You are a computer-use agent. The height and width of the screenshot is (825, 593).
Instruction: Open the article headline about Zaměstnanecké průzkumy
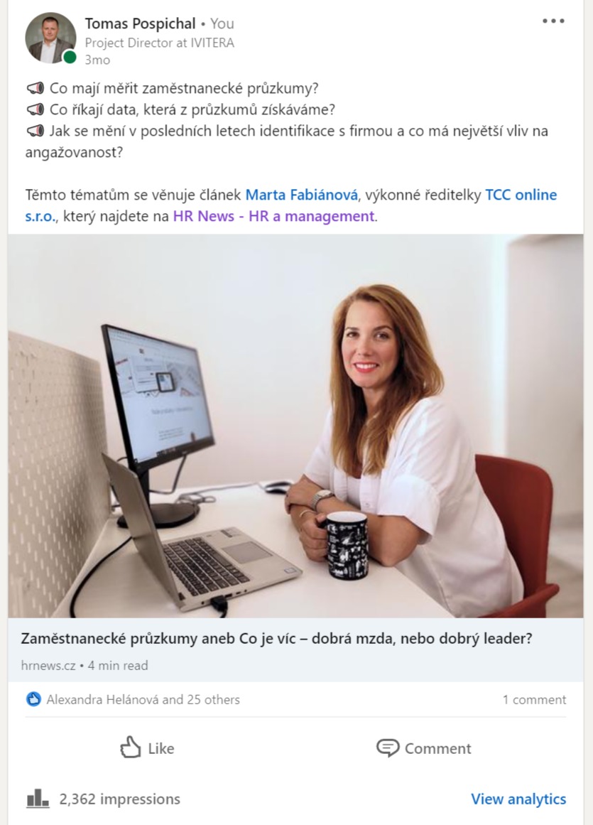click(x=276, y=638)
